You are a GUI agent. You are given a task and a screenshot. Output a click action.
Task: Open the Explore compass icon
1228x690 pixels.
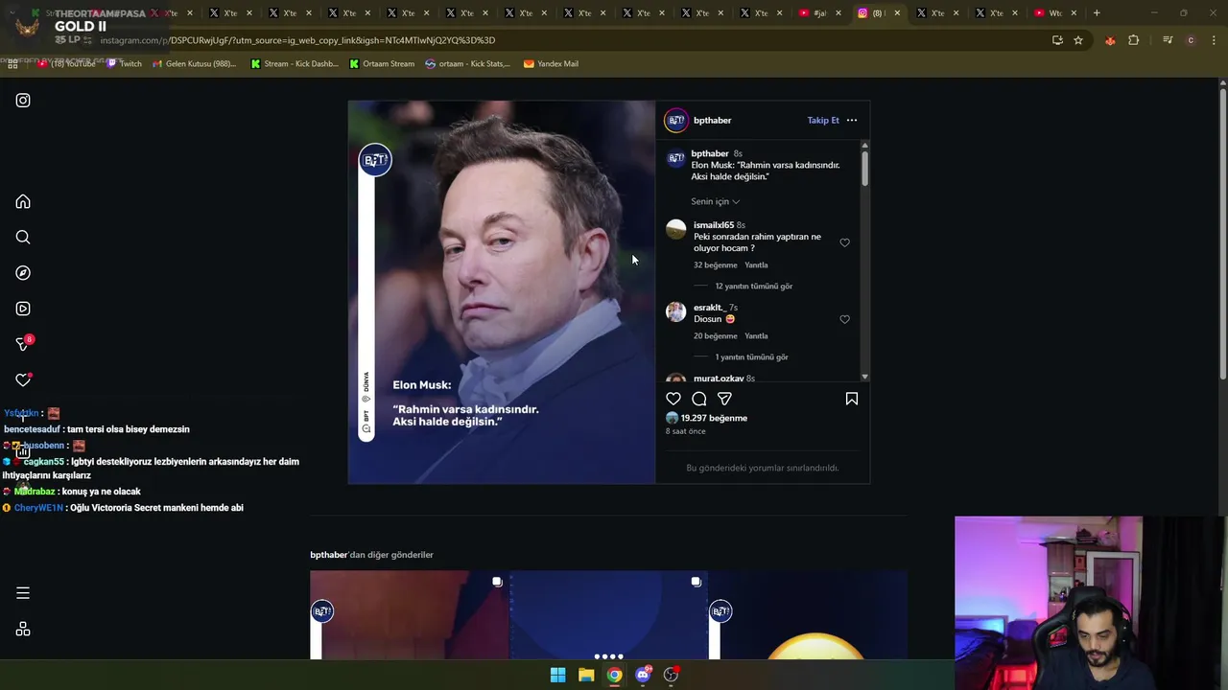pos(23,273)
